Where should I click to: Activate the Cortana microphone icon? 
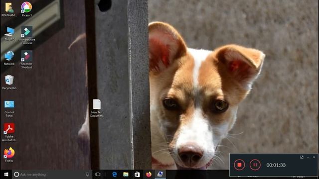[x=87, y=175]
